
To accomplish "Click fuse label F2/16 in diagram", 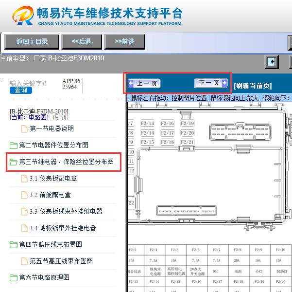I will coord(168,123).
